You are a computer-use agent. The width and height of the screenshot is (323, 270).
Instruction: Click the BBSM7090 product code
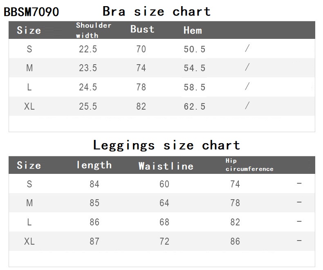coord(31,12)
